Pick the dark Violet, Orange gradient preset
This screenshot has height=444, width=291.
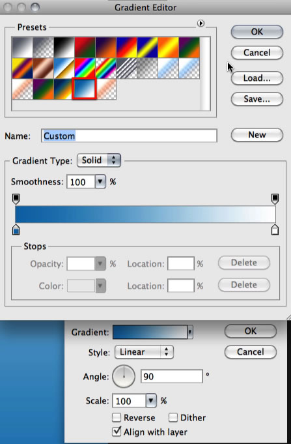106,48
